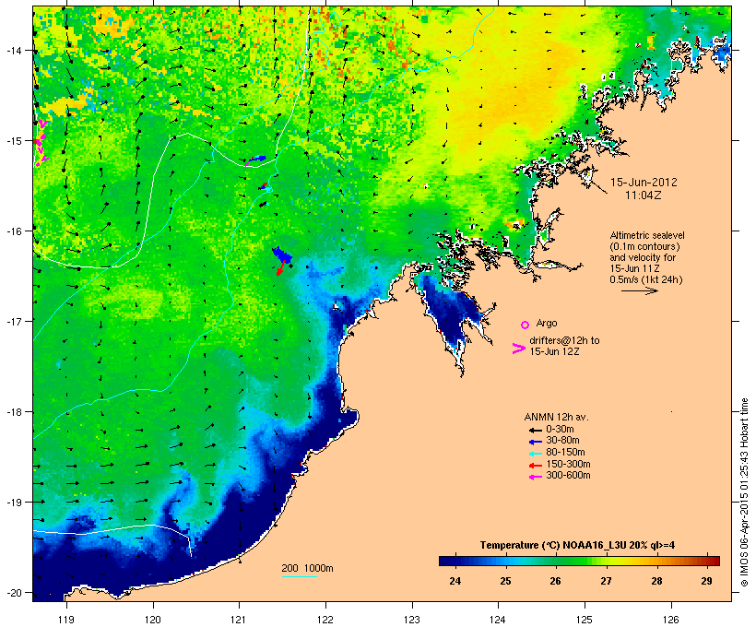Click the colorbar tick label 27

[606, 581]
